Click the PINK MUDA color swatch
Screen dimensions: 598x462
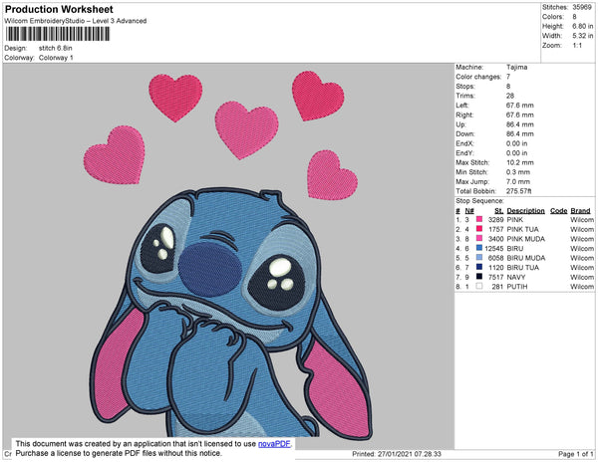point(479,239)
